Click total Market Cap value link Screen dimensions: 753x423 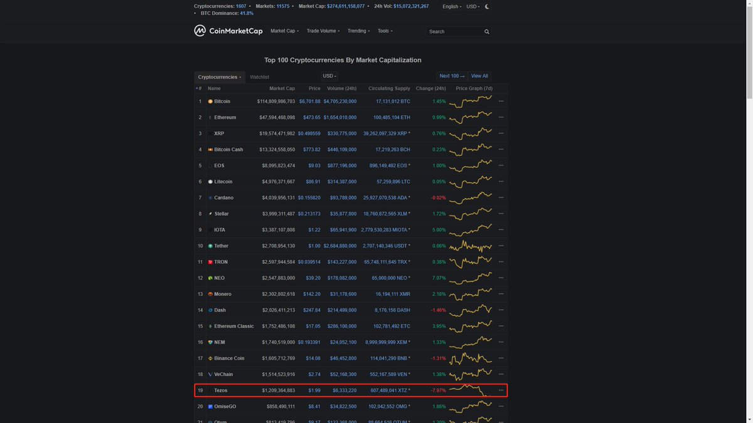point(346,6)
